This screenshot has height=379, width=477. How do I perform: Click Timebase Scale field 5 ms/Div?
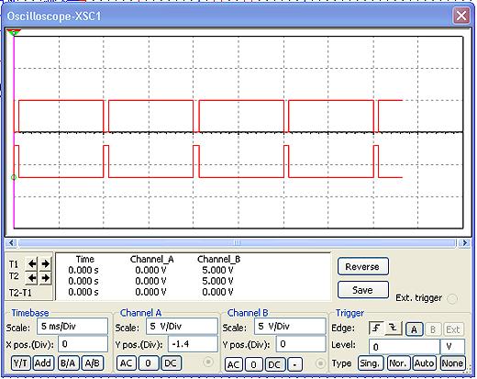coord(72,327)
